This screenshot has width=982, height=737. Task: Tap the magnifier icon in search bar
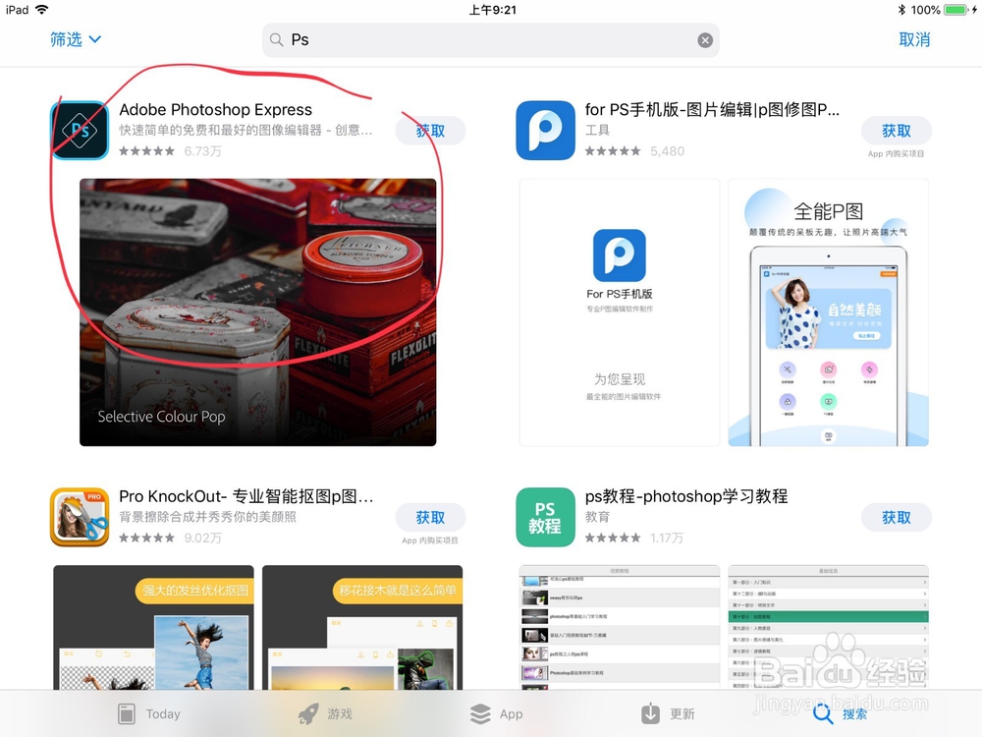(x=276, y=40)
